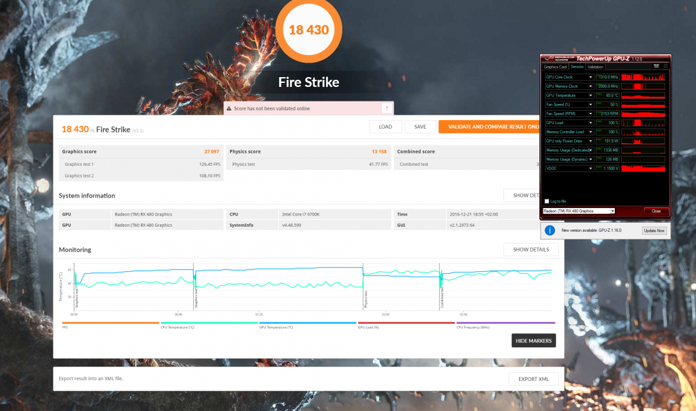Screen dimensions: 696x411
Task: Open the Memory Usage (Dedicated) sensor dropdown
Action: [591, 150]
